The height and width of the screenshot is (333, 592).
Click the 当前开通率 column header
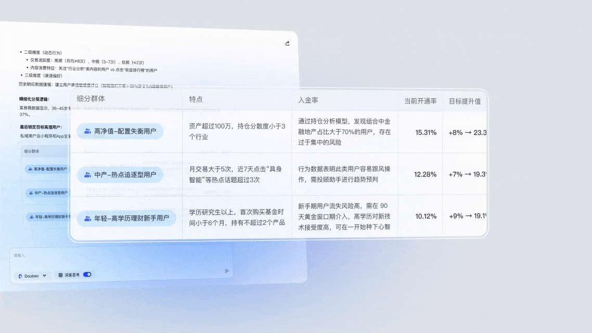pyautogui.click(x=420, y=101)
